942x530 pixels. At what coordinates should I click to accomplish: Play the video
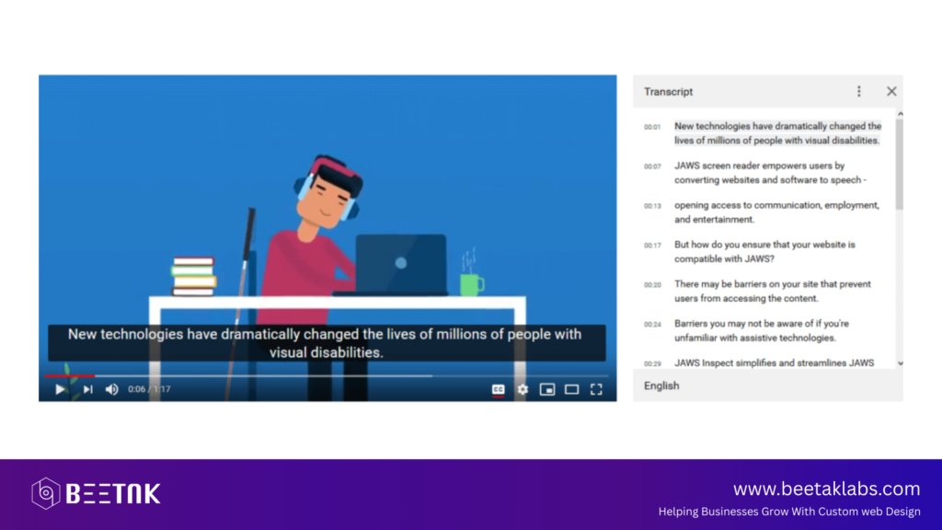tap(60, 389)
